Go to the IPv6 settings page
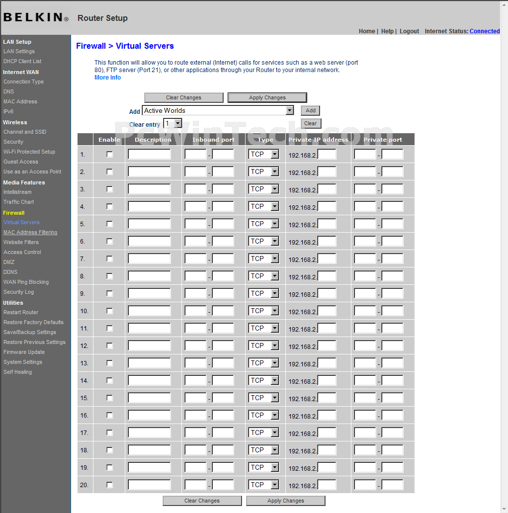The image size is (508, 513). coord(8,111)
